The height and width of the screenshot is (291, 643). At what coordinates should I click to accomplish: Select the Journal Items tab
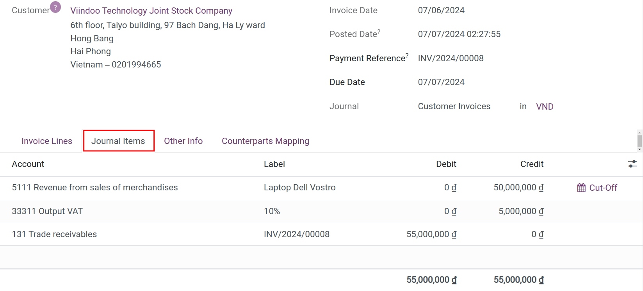point(118,141)
